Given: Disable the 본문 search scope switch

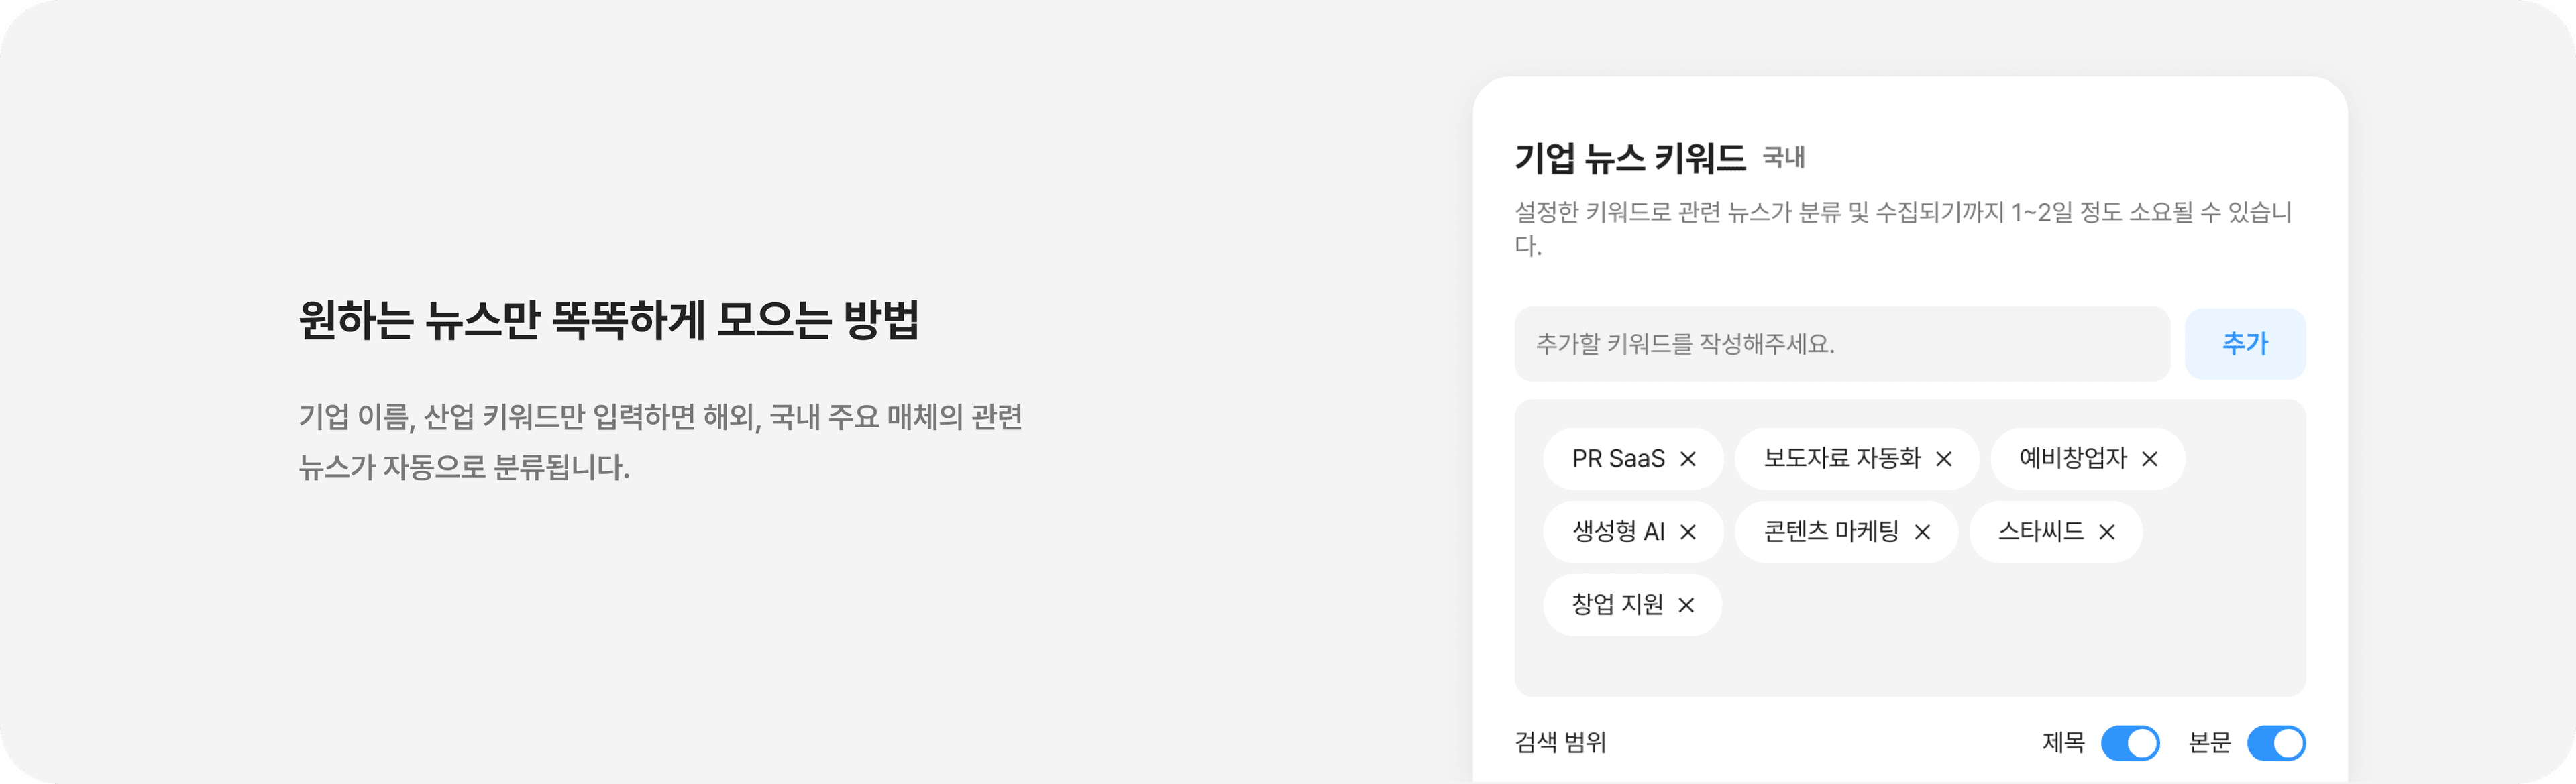Looking at the screenshot, I should [2276, 743].
